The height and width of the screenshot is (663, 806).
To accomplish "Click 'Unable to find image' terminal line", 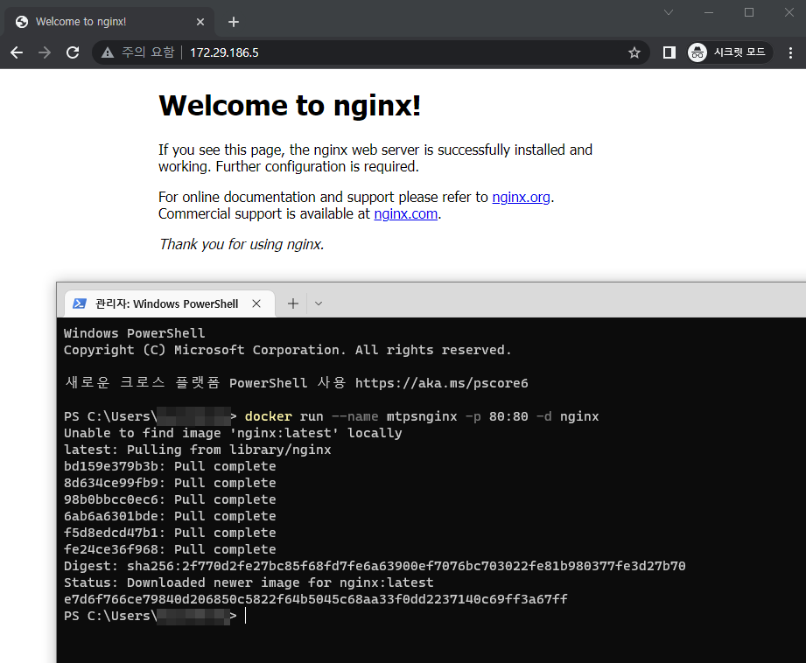I will coord(233,433).
